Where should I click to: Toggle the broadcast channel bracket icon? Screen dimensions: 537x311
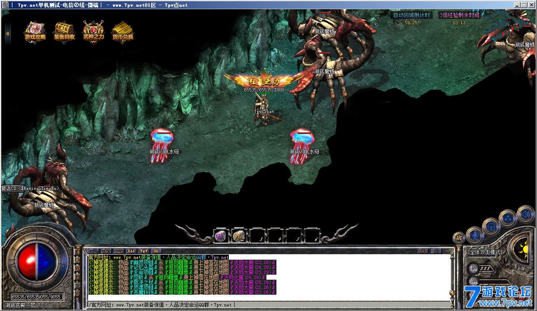pyautogui.click(x=77, y=286)
